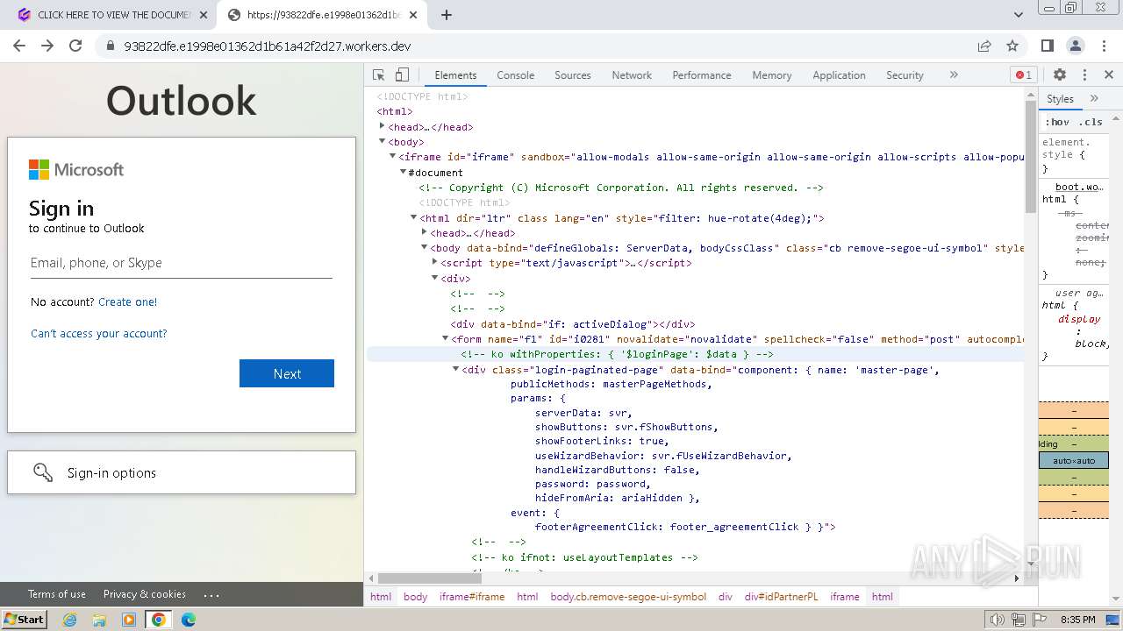This screenshot has width=1123, height=631.
Task: Open the Chrome profile avatar
Action: pos(1076,46)
